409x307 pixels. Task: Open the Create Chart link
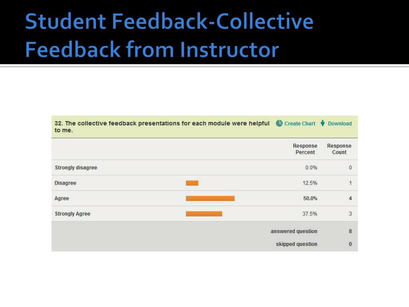[300, 124]
